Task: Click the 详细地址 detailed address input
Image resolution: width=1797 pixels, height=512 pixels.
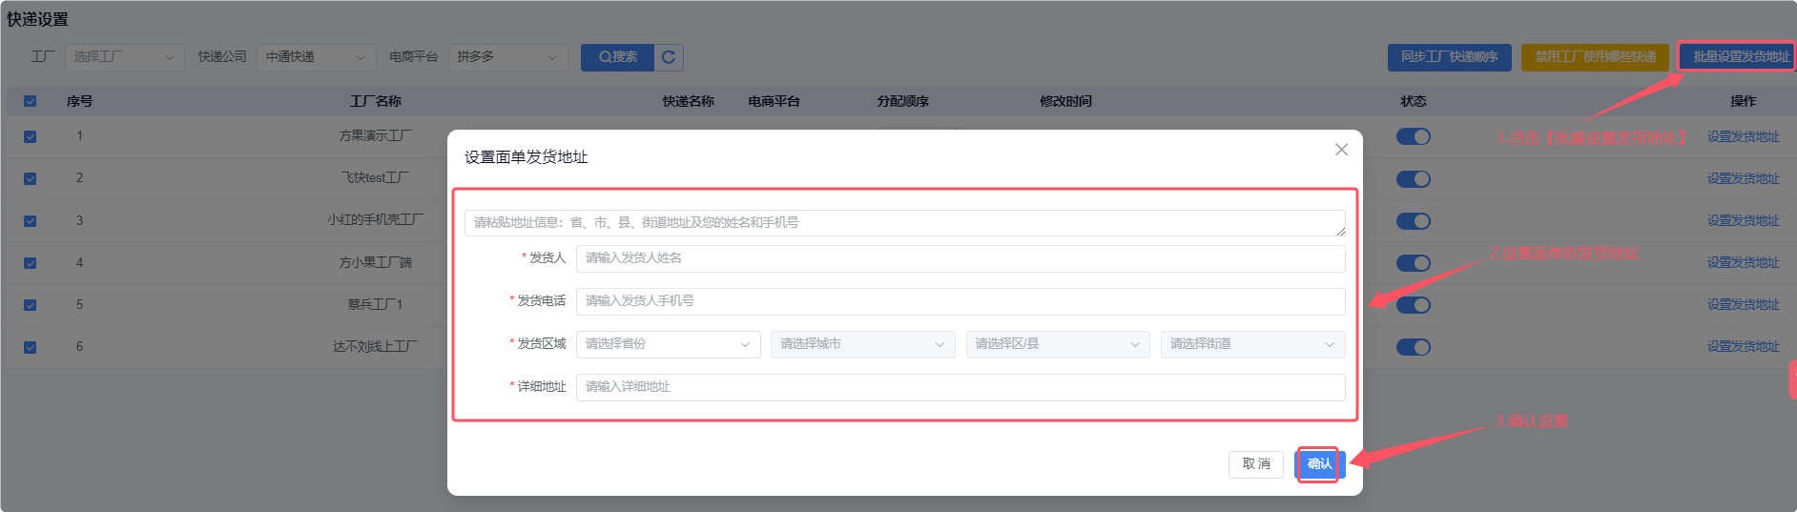Action: click(960, 387)
